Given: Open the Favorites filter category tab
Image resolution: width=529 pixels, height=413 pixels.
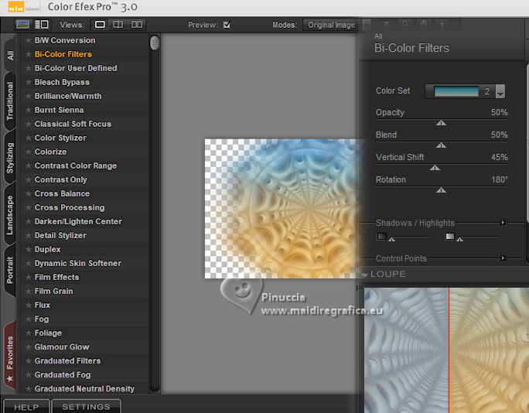Looking at the screenshot, I should (x=10, y=357).
